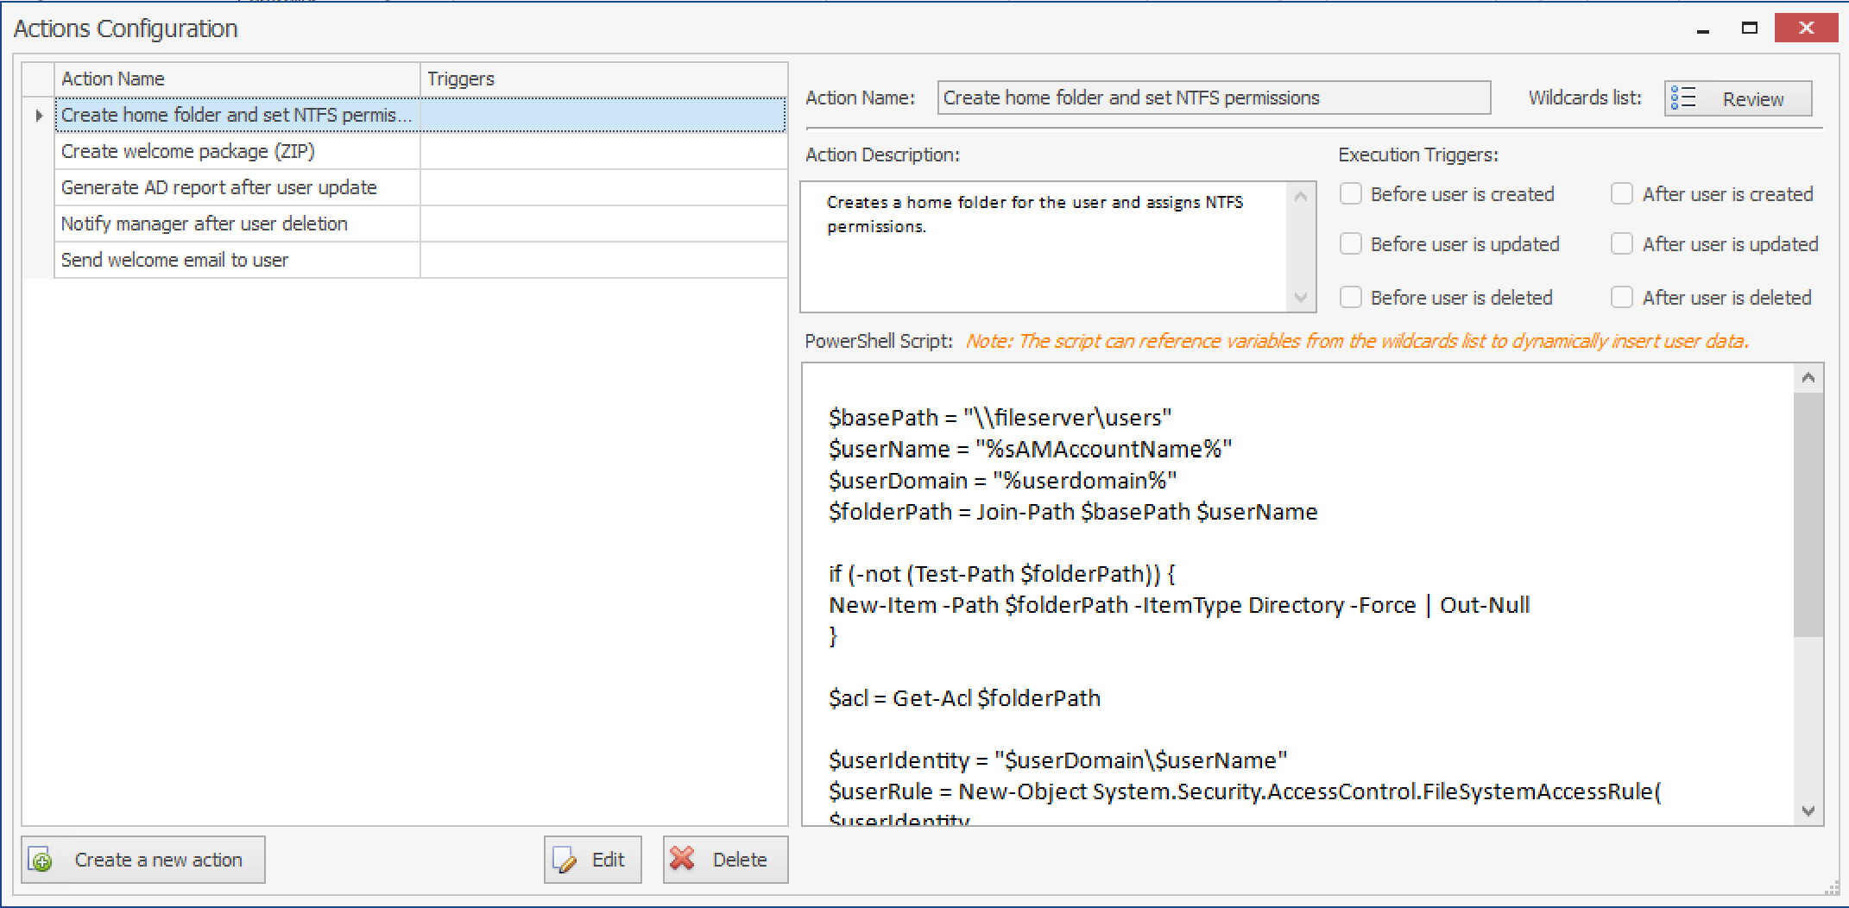Image resolution: width=1849 pixels, height=908 pixels.
Task: Check the 'After user is updated' trigger
Action: 1622,244
